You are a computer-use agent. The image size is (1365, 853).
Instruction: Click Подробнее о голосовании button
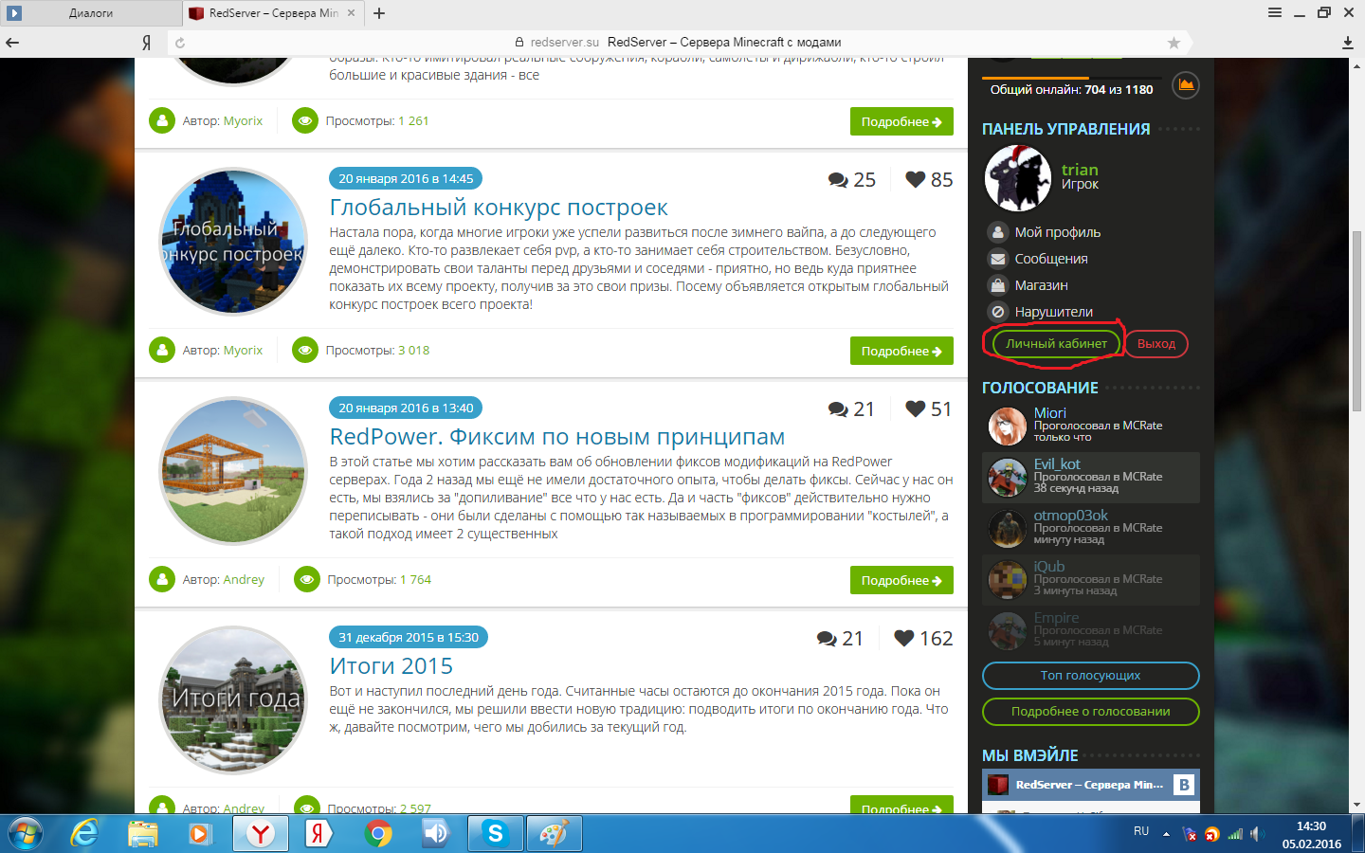tap(1091, 712)
